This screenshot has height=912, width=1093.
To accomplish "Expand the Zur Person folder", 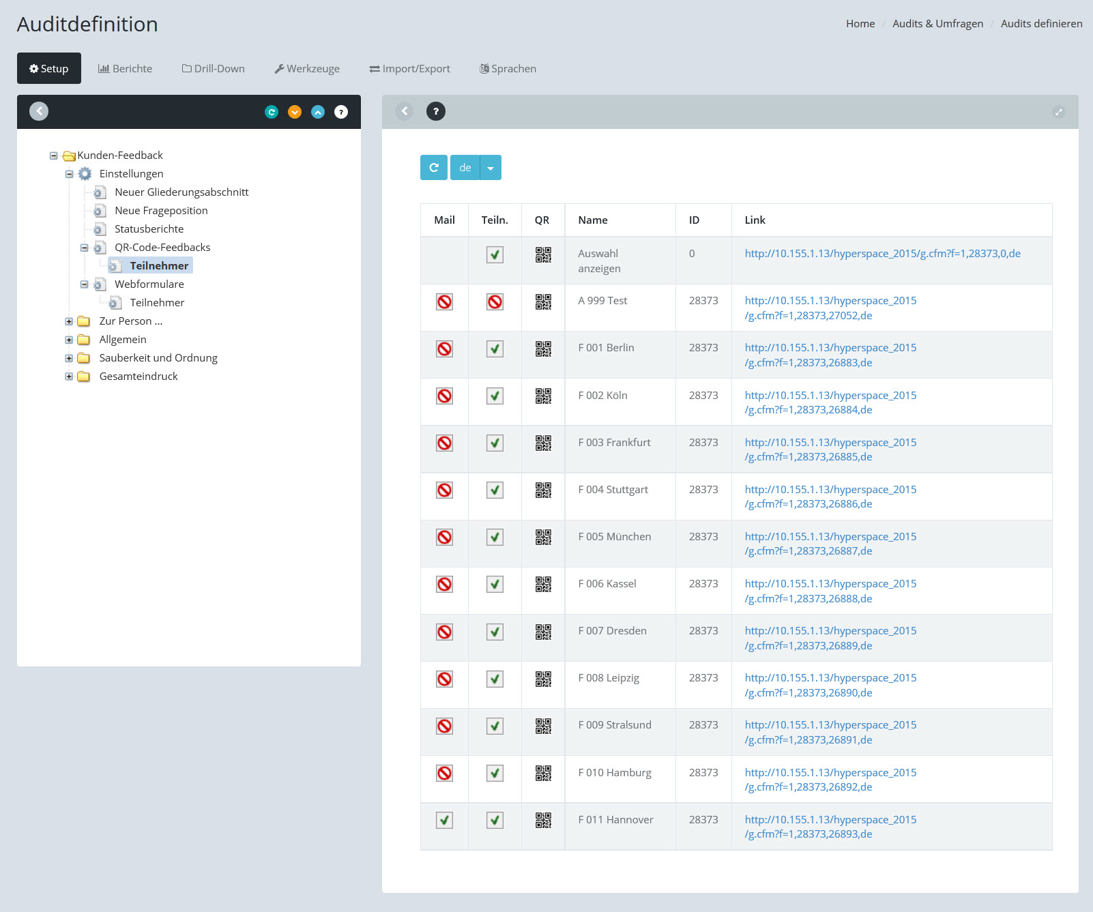I will (69, 321).
